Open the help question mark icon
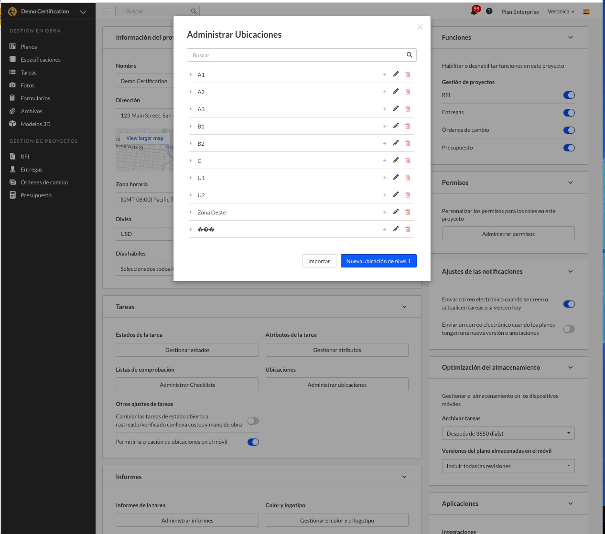This screenshot has height=534, width=605. tap(489, 11)
